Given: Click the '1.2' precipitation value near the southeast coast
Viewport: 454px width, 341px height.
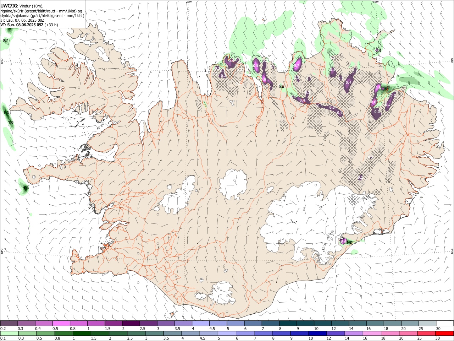Looking at the screenshot, I should (349, 243).
